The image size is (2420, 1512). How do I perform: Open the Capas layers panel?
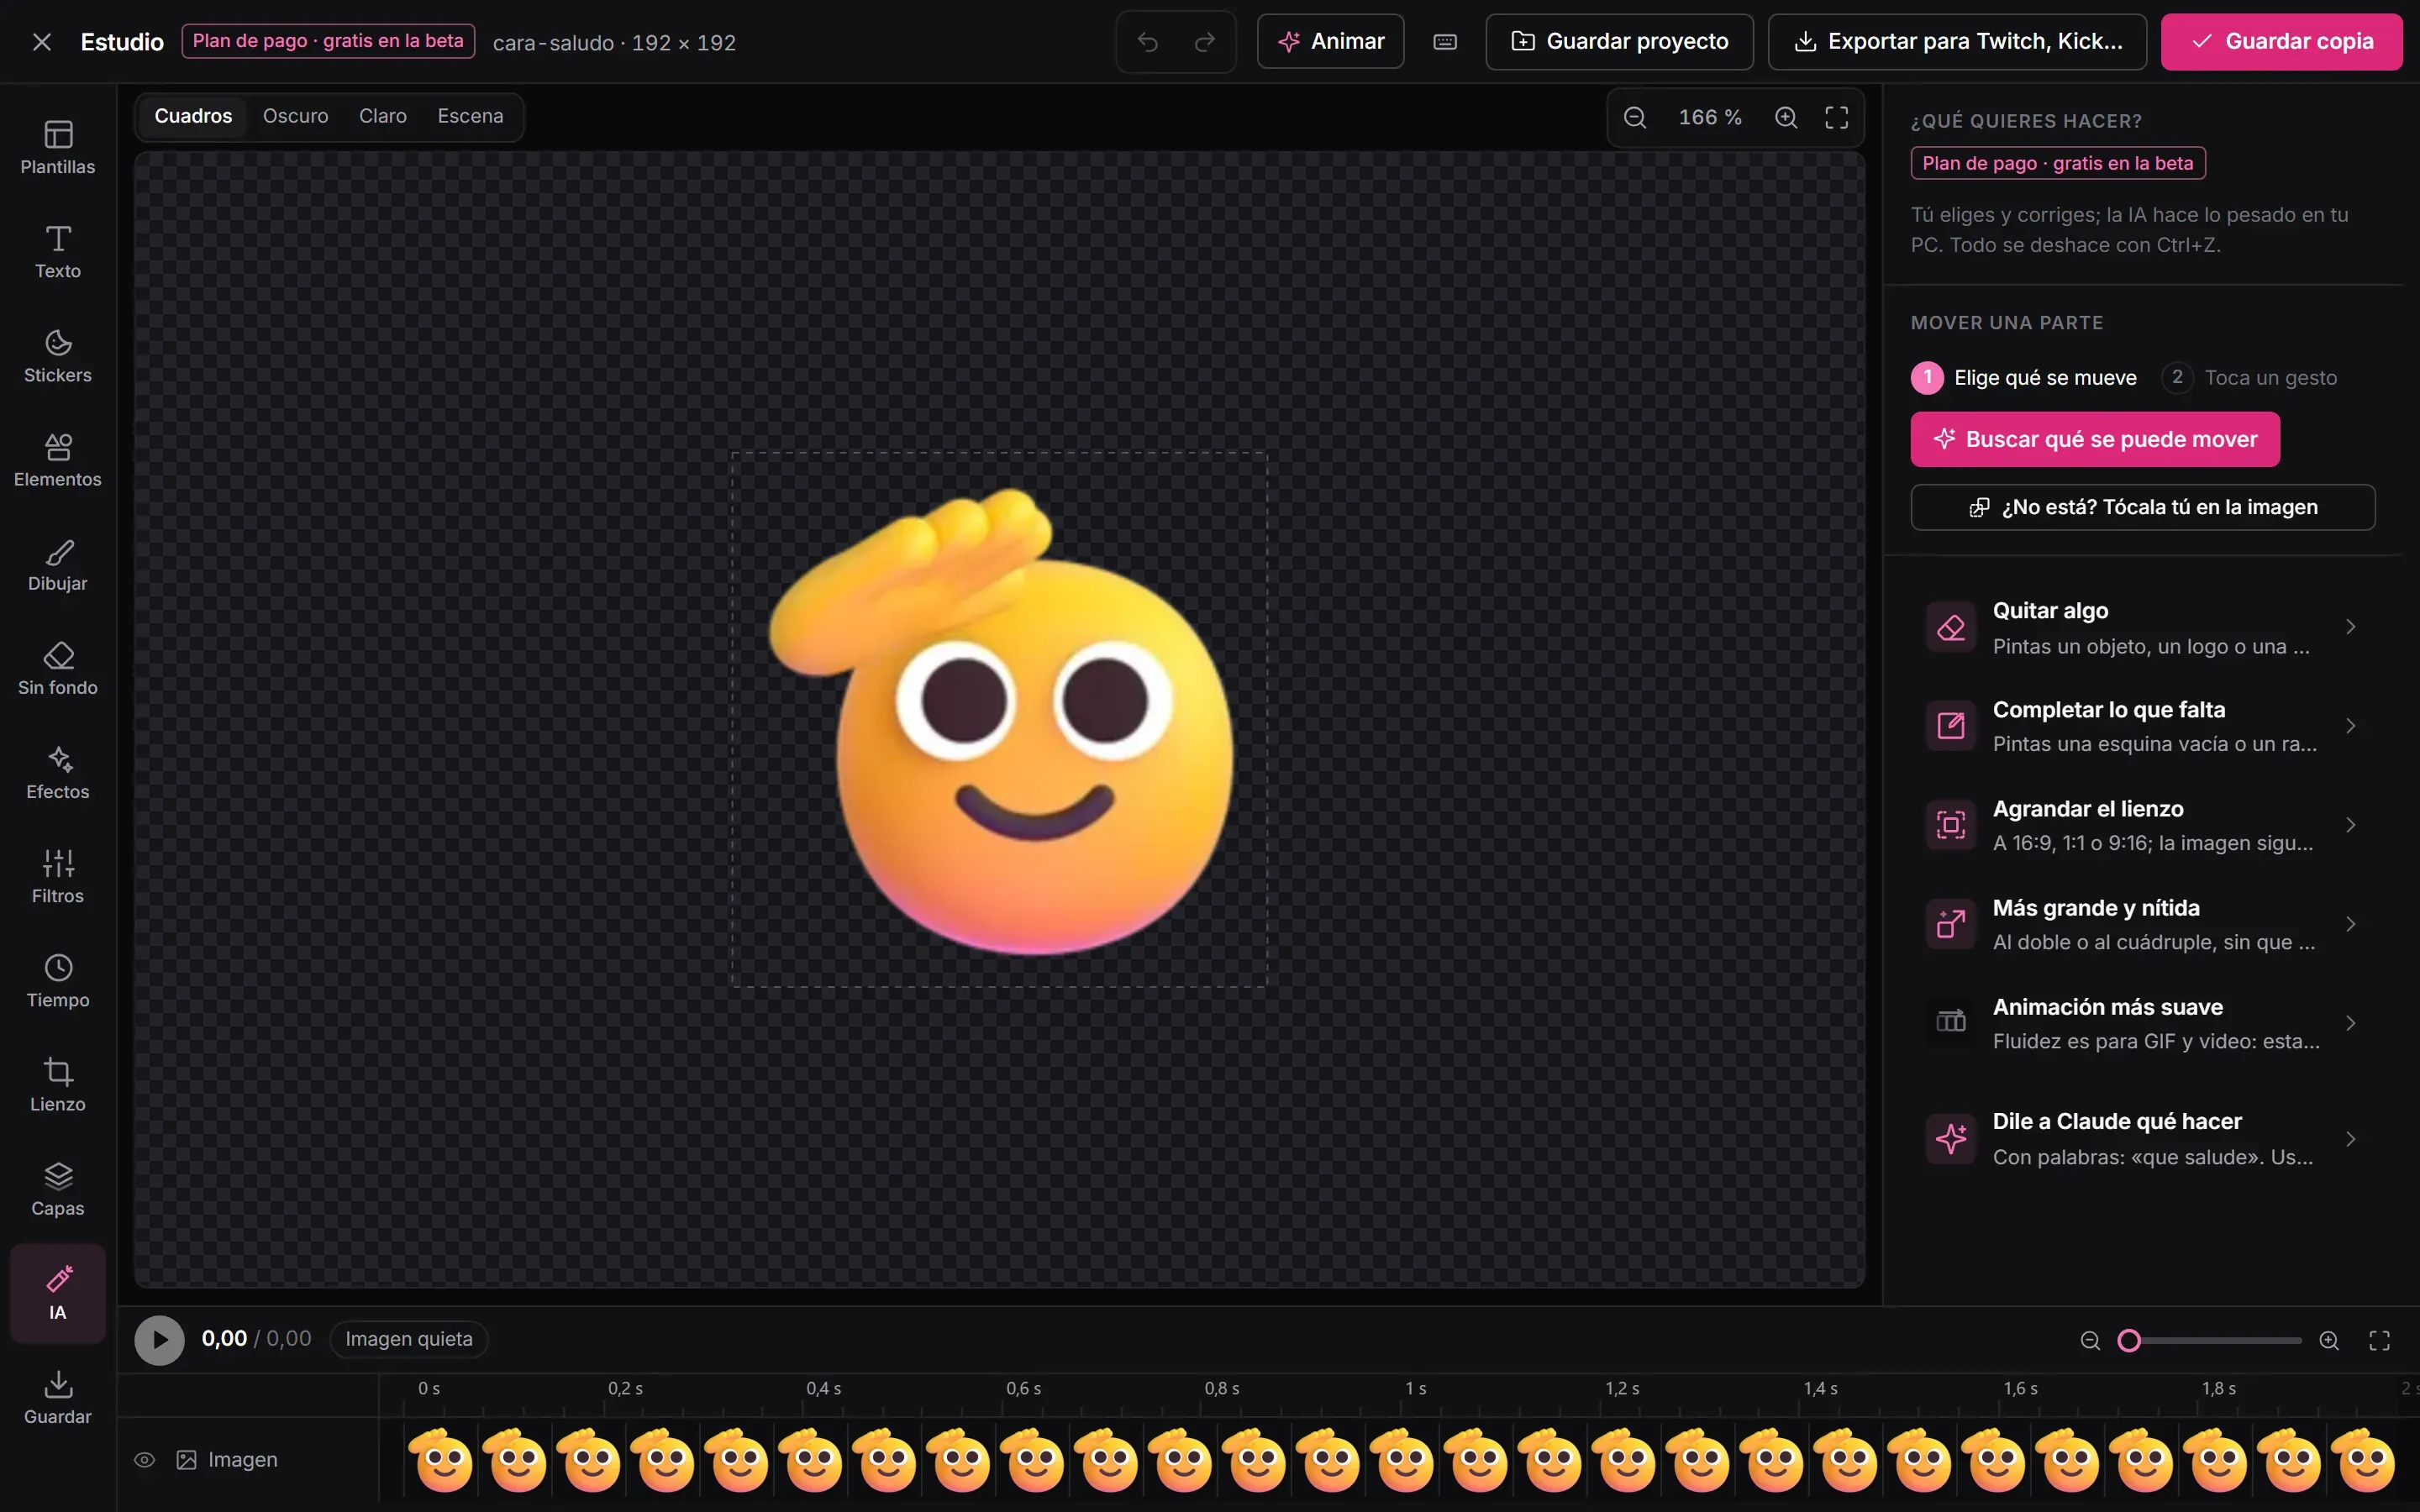pyautogui.click(x=58, y=1188)
